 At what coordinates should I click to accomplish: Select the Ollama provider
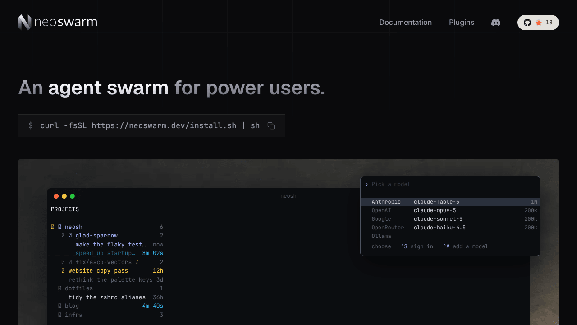(381, 236)
